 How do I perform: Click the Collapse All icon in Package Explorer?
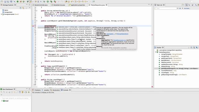click(21, 8)
